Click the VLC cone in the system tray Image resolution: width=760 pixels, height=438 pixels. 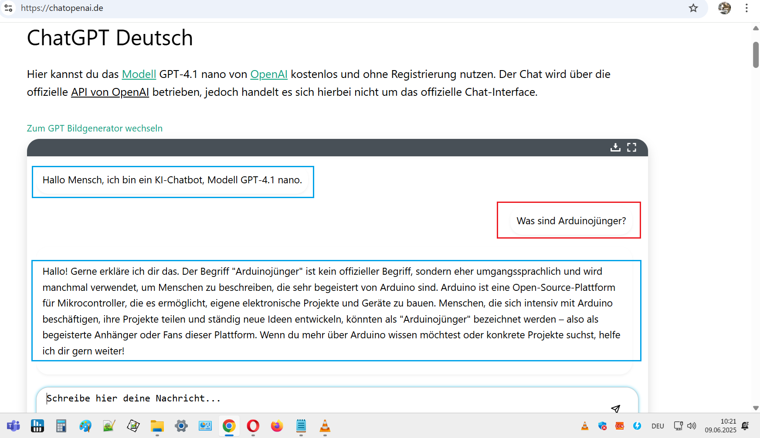[x=585, y=426]
